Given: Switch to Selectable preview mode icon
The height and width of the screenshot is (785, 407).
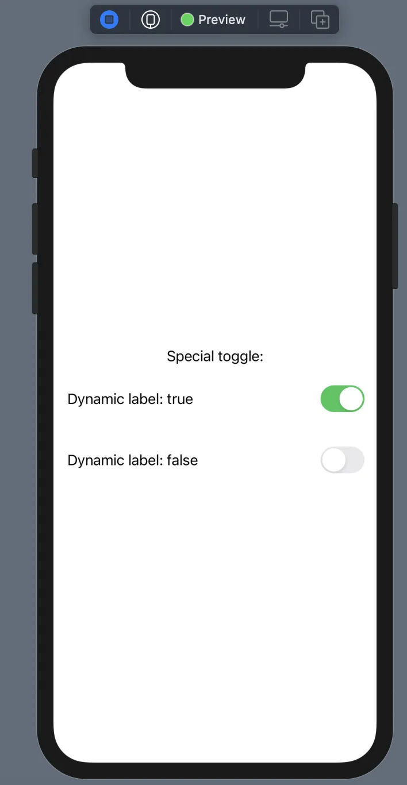Looking at the screenshot, I should [151, 20].
